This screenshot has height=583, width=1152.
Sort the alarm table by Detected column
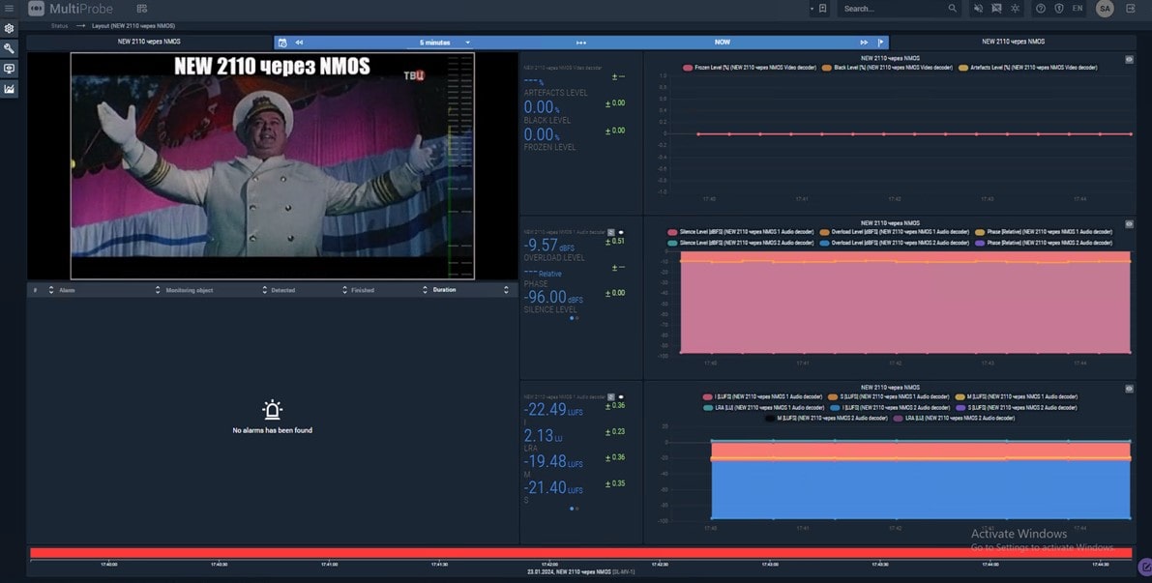click(x=344, y=290)
